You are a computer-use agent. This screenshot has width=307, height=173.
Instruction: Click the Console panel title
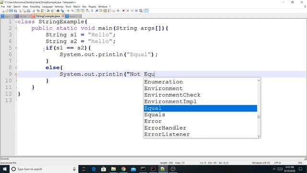[x=5, y=159]
